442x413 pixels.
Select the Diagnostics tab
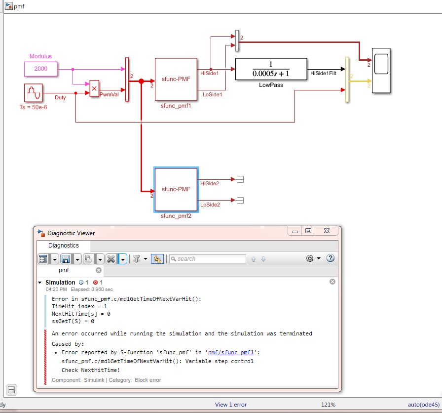coord(63,246)
